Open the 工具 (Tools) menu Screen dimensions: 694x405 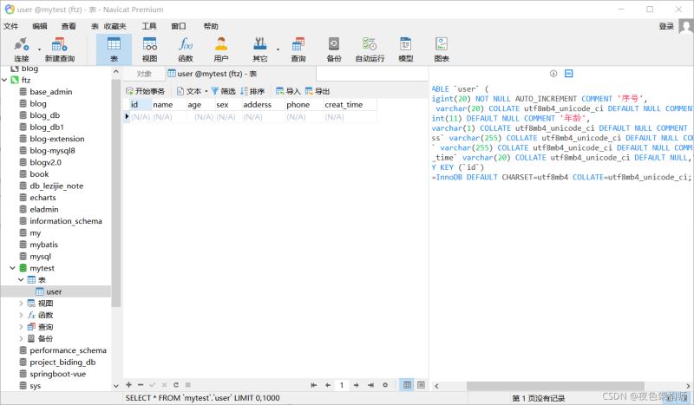149,26
